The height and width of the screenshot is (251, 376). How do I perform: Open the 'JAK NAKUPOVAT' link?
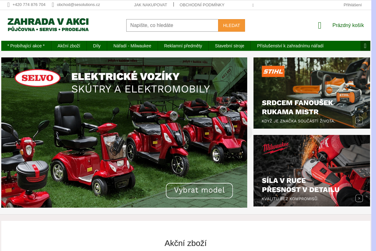tap(150, 5)
